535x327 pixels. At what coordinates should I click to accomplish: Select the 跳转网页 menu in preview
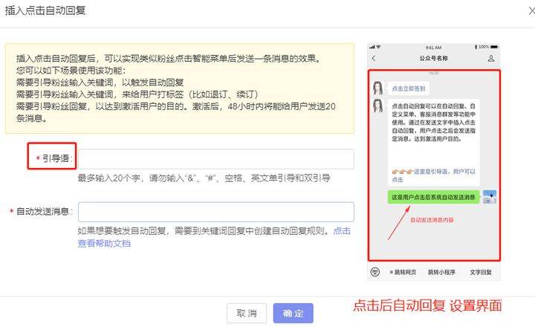403,272
